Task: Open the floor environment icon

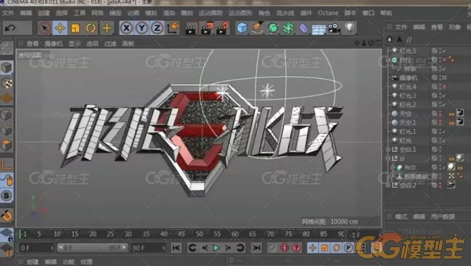Action: (x=319, y=29)
